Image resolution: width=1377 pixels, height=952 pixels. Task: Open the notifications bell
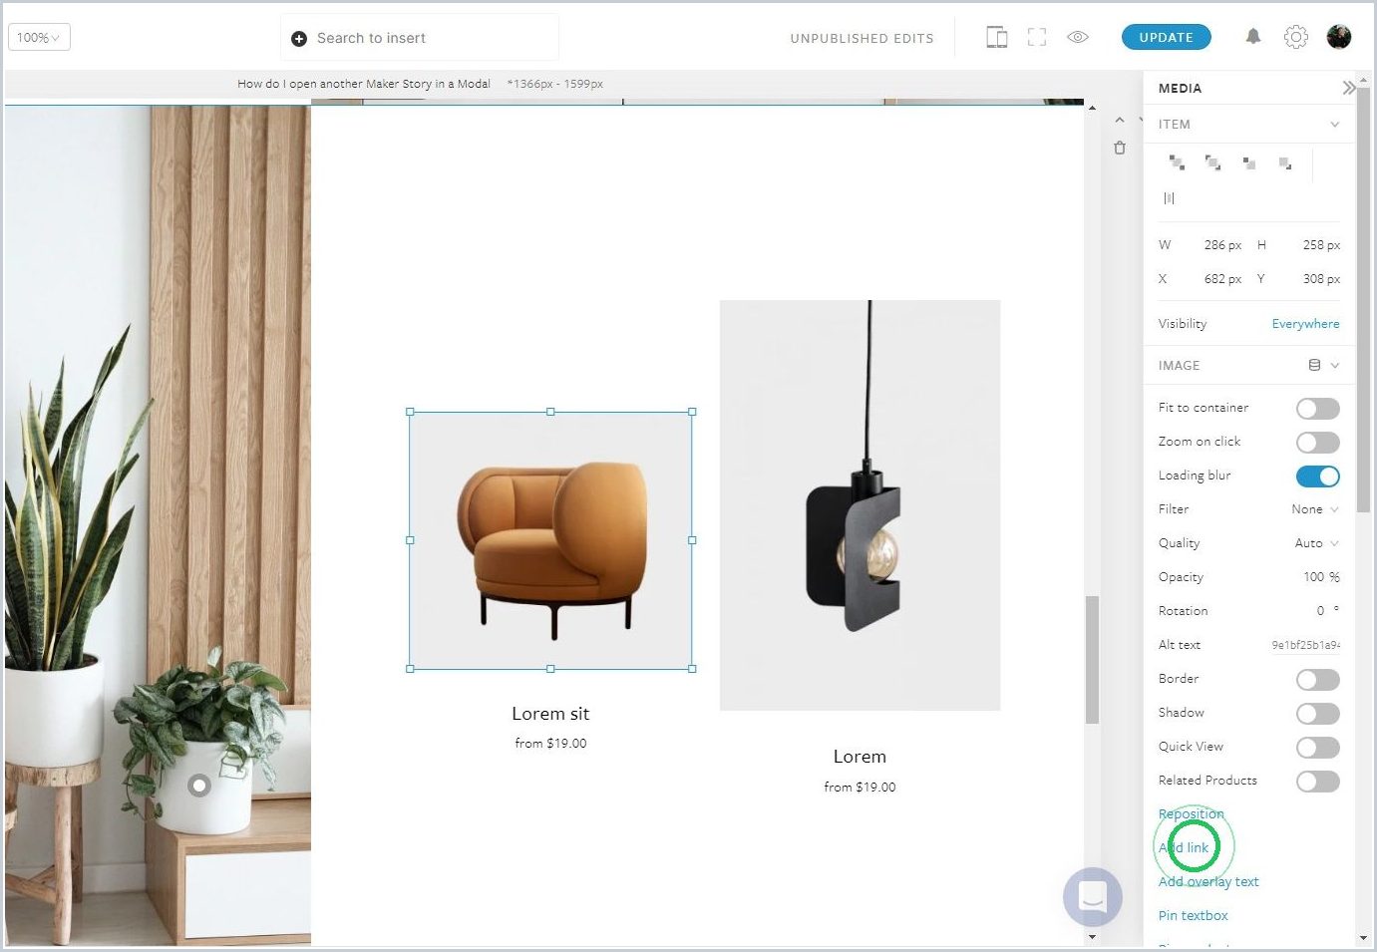tap(1253, 37)
